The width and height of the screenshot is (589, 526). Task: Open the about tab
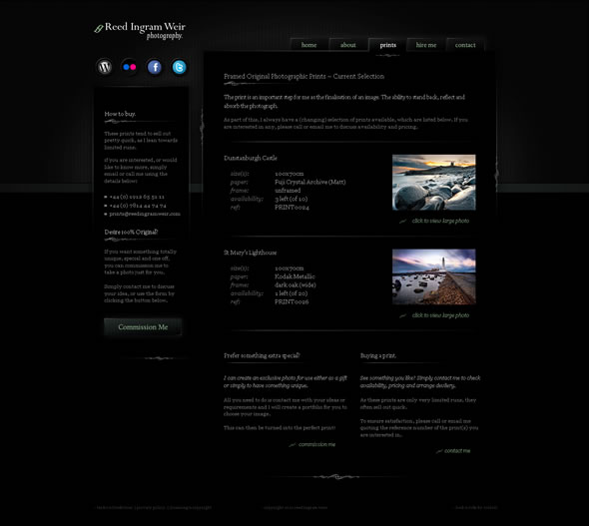pos(348,45)
